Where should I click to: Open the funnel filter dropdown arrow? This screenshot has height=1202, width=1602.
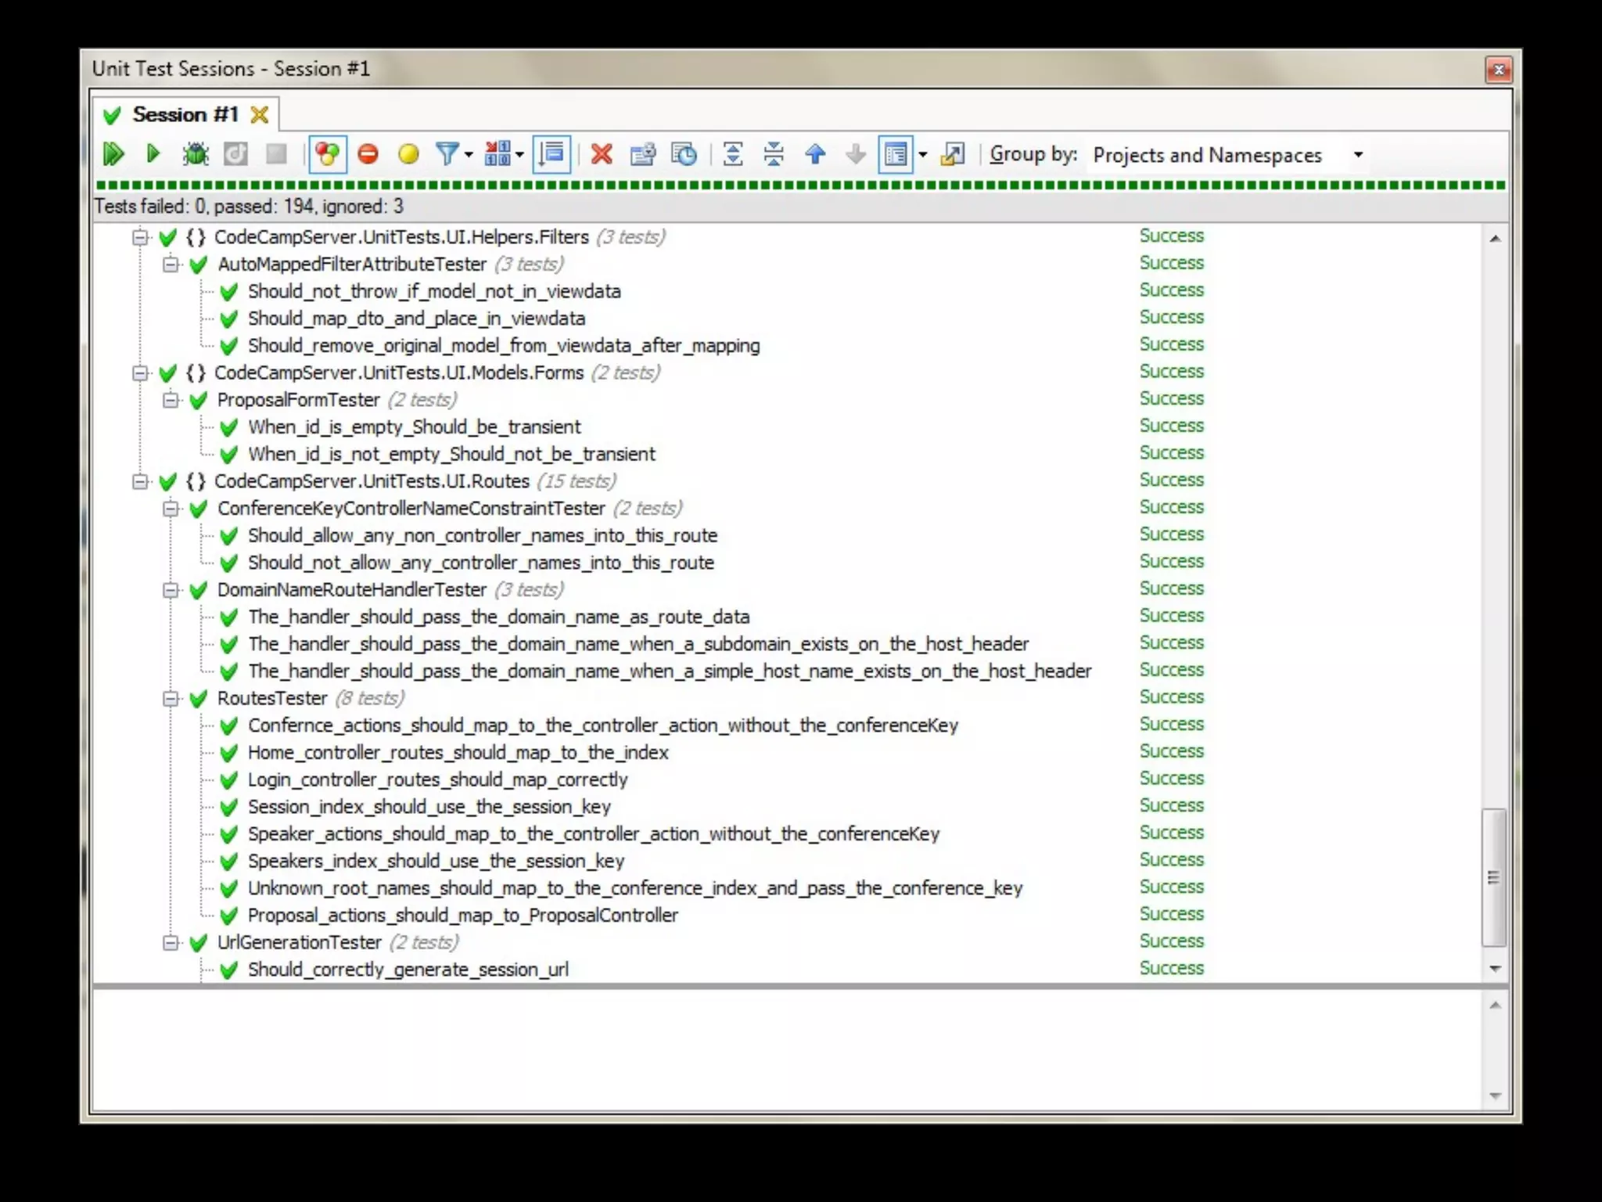tap(469, 155)
